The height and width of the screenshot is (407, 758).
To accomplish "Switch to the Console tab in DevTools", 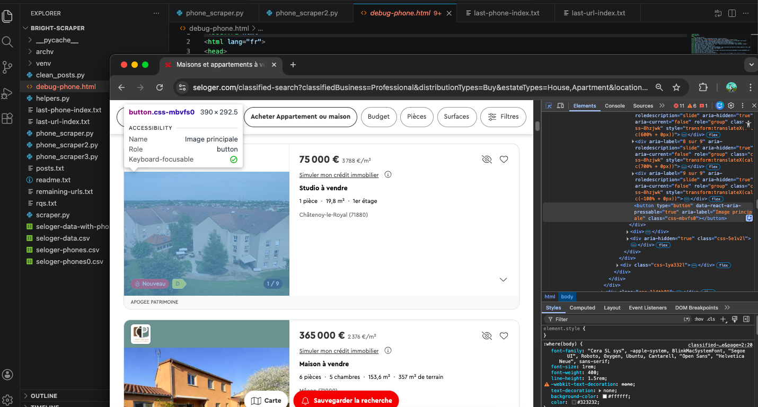I will point(615,106).
